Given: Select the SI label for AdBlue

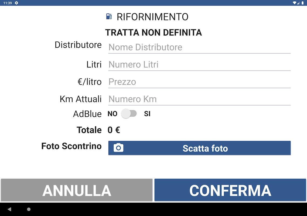Looking at the screenshot, I should pos(147,114).
